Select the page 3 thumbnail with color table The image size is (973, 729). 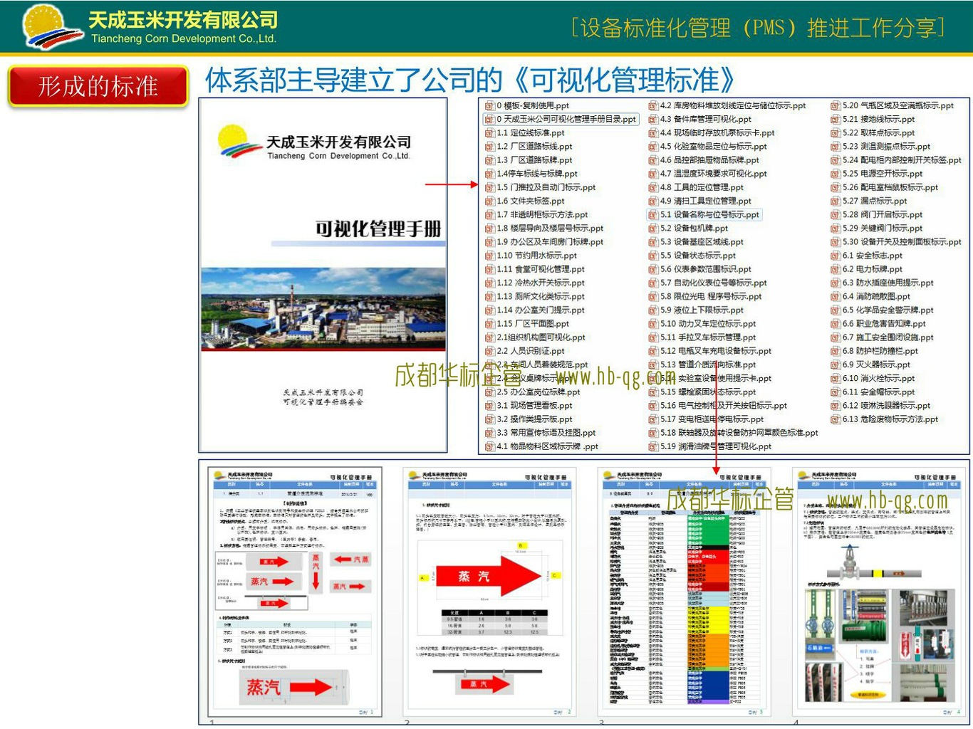click(x=685, y=592)
